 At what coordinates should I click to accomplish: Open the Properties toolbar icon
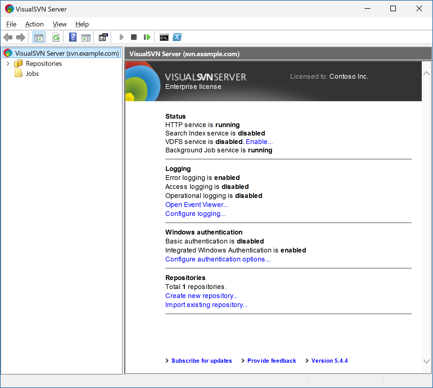(103, 37)
